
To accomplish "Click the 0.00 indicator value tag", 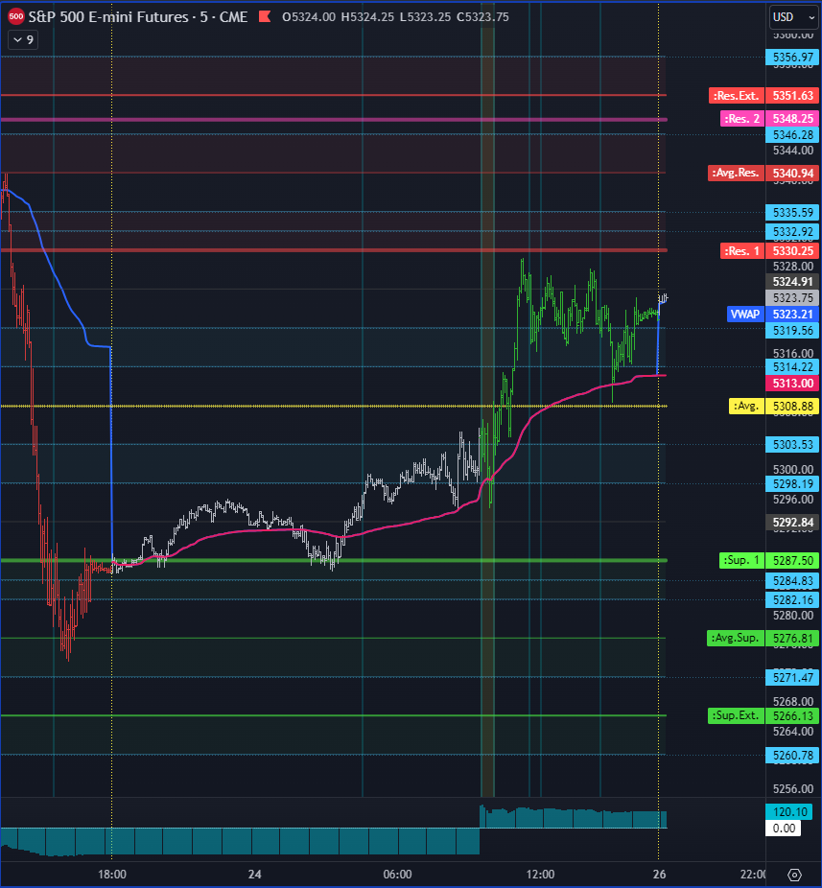I will (784, 828).
